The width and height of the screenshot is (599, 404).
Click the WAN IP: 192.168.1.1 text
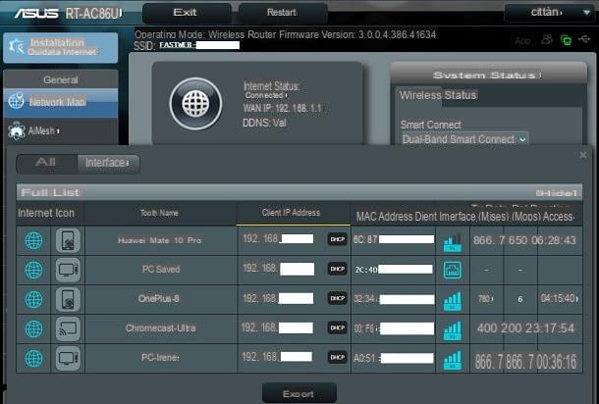(x=282, y=109)
